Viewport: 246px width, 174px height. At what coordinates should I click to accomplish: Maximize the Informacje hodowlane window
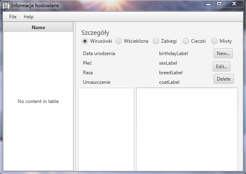[219, 4]
